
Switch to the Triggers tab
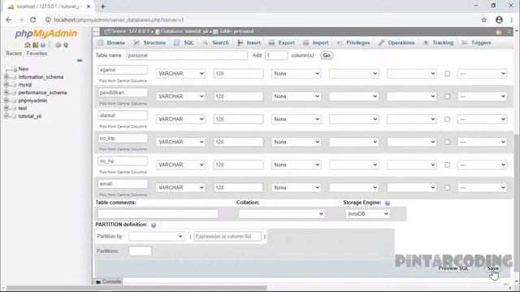(x=477, y=43)
